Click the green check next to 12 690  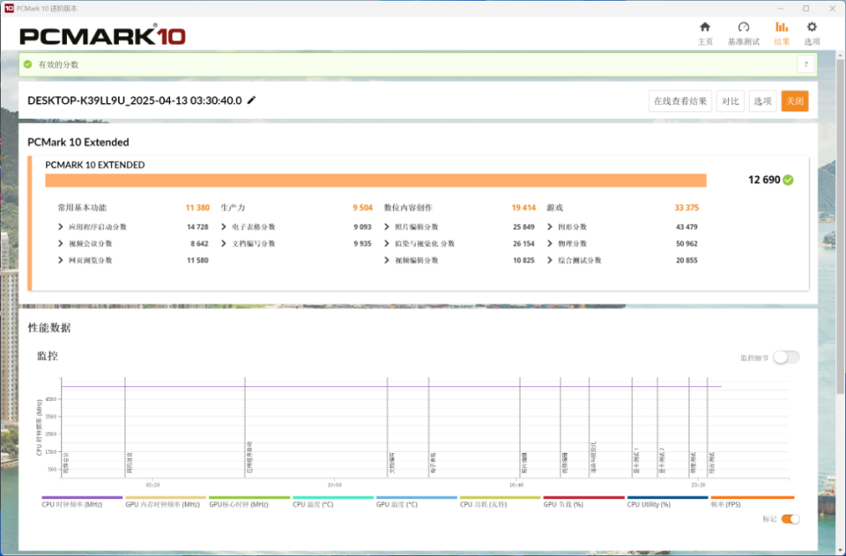788,180
